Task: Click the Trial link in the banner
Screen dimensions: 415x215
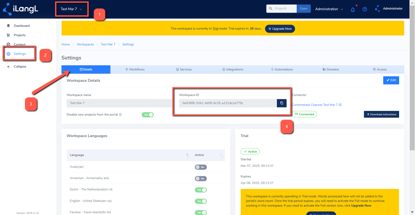Action: point(215,29)
